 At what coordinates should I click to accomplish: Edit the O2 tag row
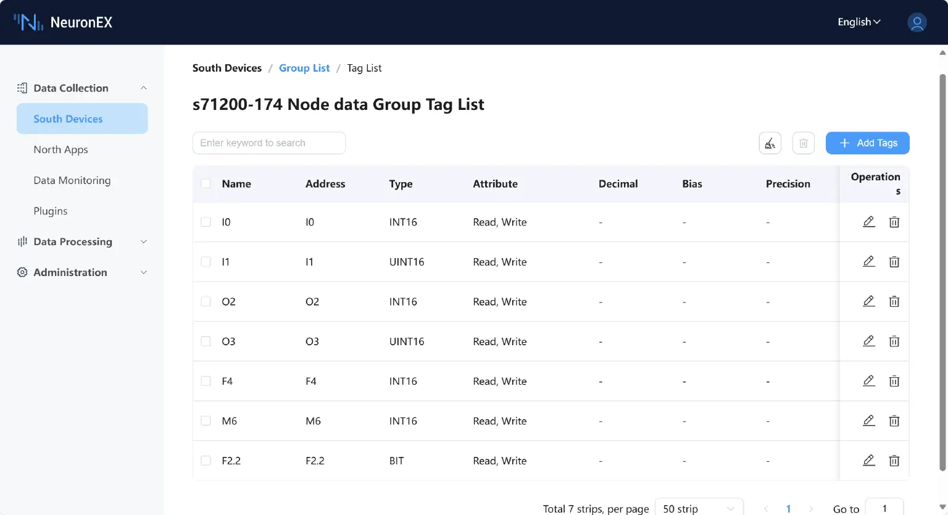(x=868, y=301)
